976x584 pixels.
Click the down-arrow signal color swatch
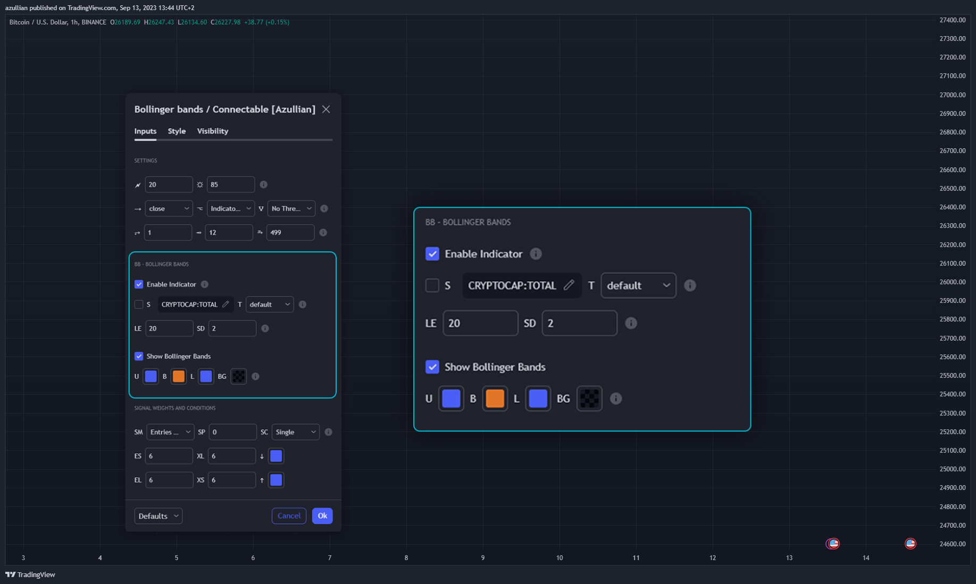point(276,456)
